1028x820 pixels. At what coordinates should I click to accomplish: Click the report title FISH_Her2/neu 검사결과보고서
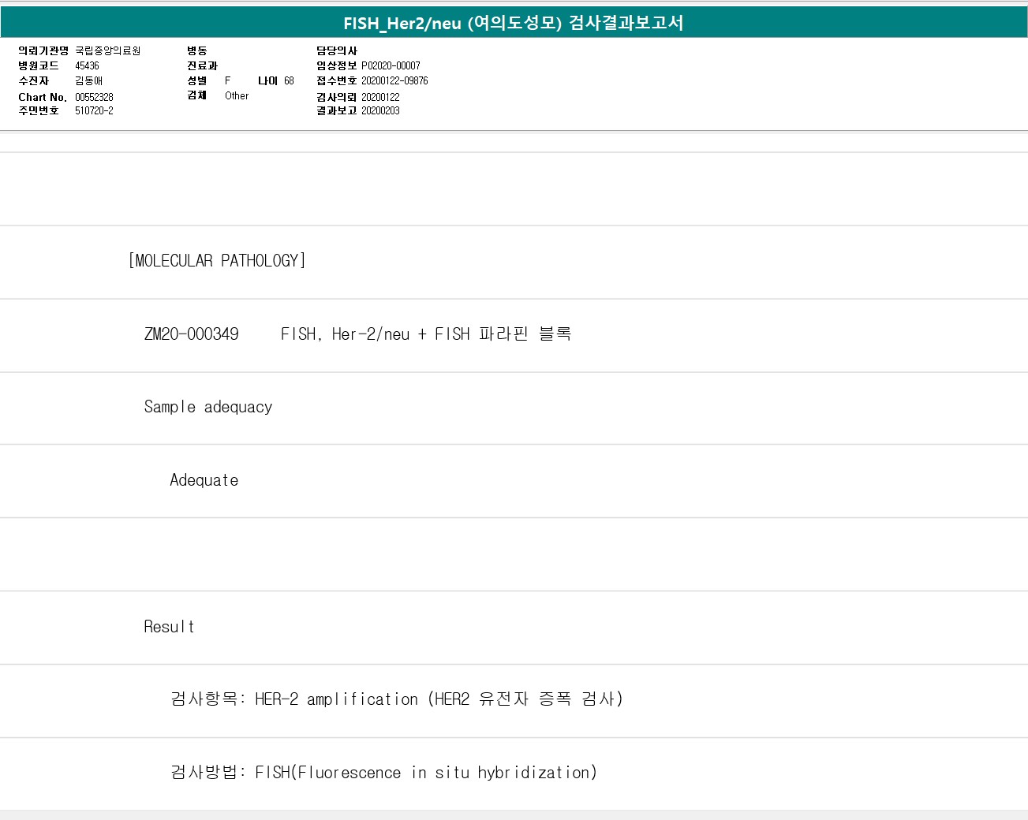pyautogui.click(x=514, y=23)
